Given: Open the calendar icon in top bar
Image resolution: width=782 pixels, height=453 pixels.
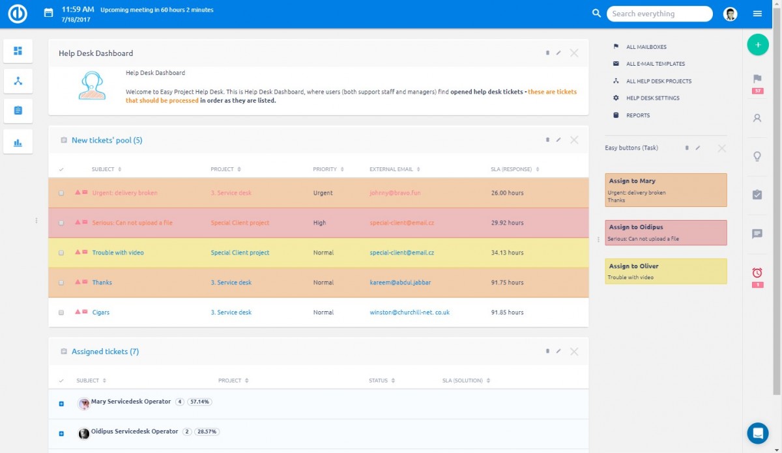Looking at the screenshot, I should [48, 13].
